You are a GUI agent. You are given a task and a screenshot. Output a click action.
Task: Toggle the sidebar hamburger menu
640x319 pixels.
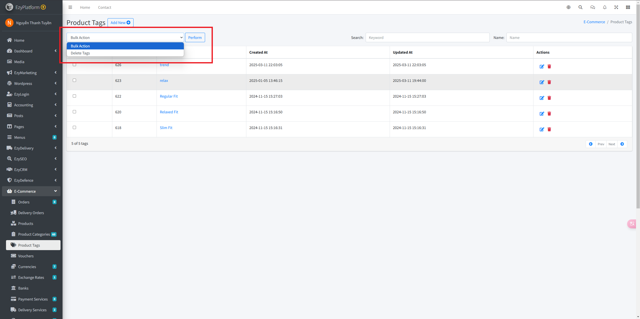point(70,7)
